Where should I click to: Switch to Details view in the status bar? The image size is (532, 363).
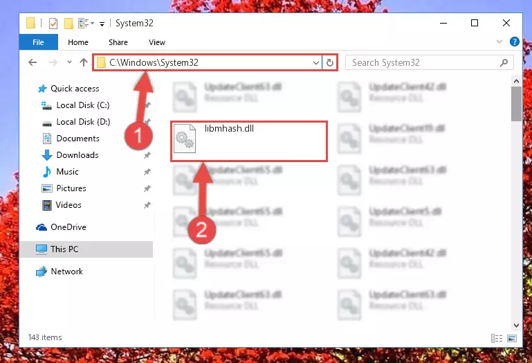point(497,338)
